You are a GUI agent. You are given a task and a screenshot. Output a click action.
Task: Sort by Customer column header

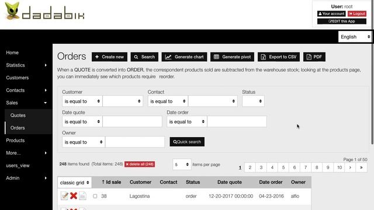point(140,182)
